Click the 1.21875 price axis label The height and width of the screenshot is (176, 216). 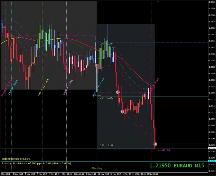coord(212,165)
